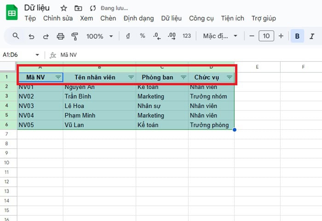Click the Print icon
Image resolution: width=322 pixels, height=221 pixels.
(x=60, y=36)
